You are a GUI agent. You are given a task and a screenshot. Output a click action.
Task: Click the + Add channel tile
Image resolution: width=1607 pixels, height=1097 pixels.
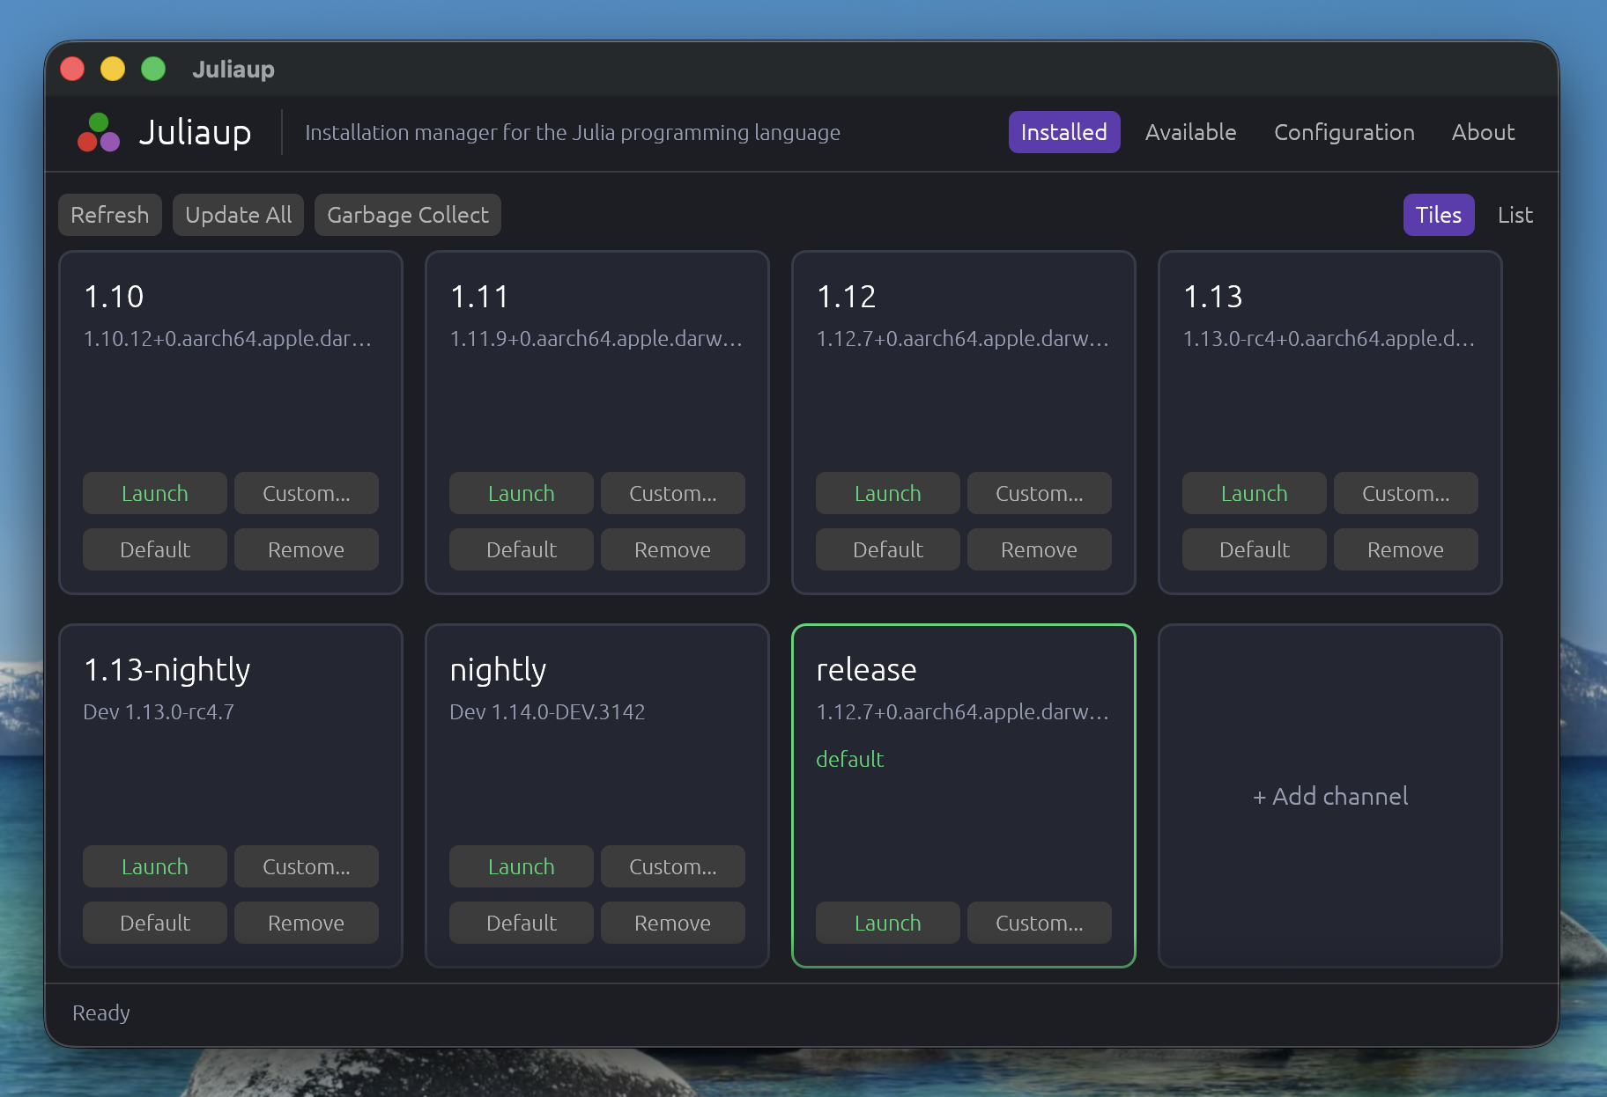coord(1330,796)
